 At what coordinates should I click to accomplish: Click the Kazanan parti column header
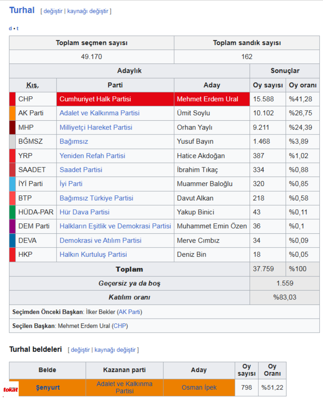(x=124, y=370)
